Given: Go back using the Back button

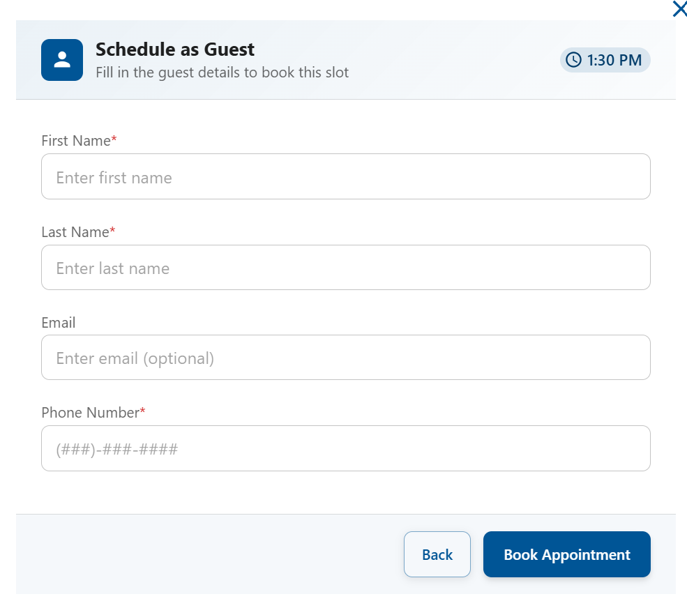Looking at the screenshot, I should pyautogui.click(x=437, y=554).
